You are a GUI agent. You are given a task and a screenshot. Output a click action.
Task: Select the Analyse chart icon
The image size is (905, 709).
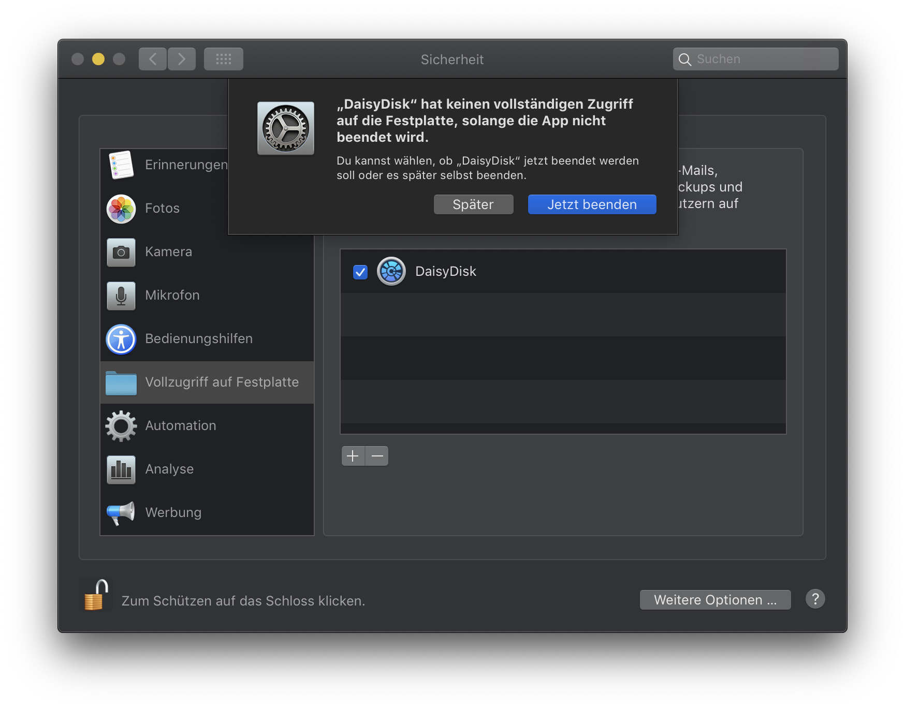tap(121, 469)
